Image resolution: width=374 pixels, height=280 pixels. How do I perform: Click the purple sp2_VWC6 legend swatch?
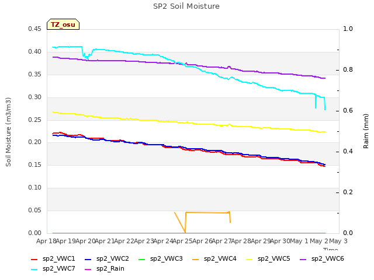tap(303, 260)
